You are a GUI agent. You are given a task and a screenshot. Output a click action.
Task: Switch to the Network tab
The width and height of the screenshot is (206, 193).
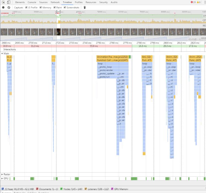pyautogui.click(x=55, y=2)
